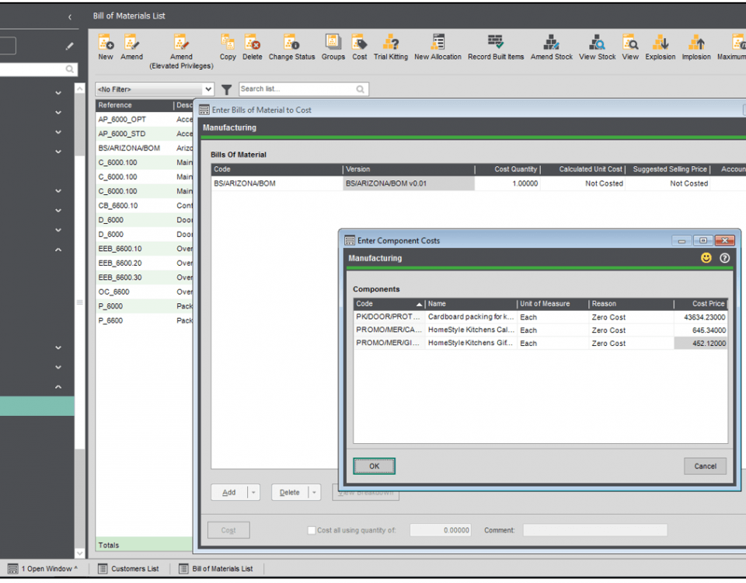
Task: Select the EEB_6600.10 row in the list
Action: pyautogui.click(x=145, y=249)
